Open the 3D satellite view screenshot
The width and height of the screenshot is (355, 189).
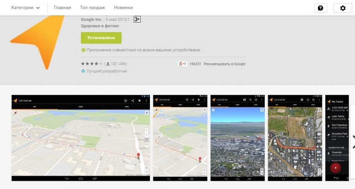[x=238, y=138]
